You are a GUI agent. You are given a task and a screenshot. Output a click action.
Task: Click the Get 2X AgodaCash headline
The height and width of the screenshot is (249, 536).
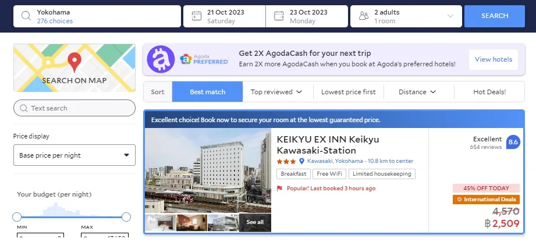tap(304, 54)
